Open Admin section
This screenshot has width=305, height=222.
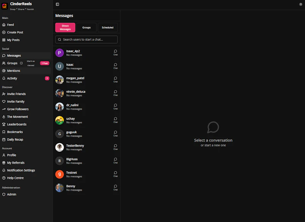tap(26, 194)
